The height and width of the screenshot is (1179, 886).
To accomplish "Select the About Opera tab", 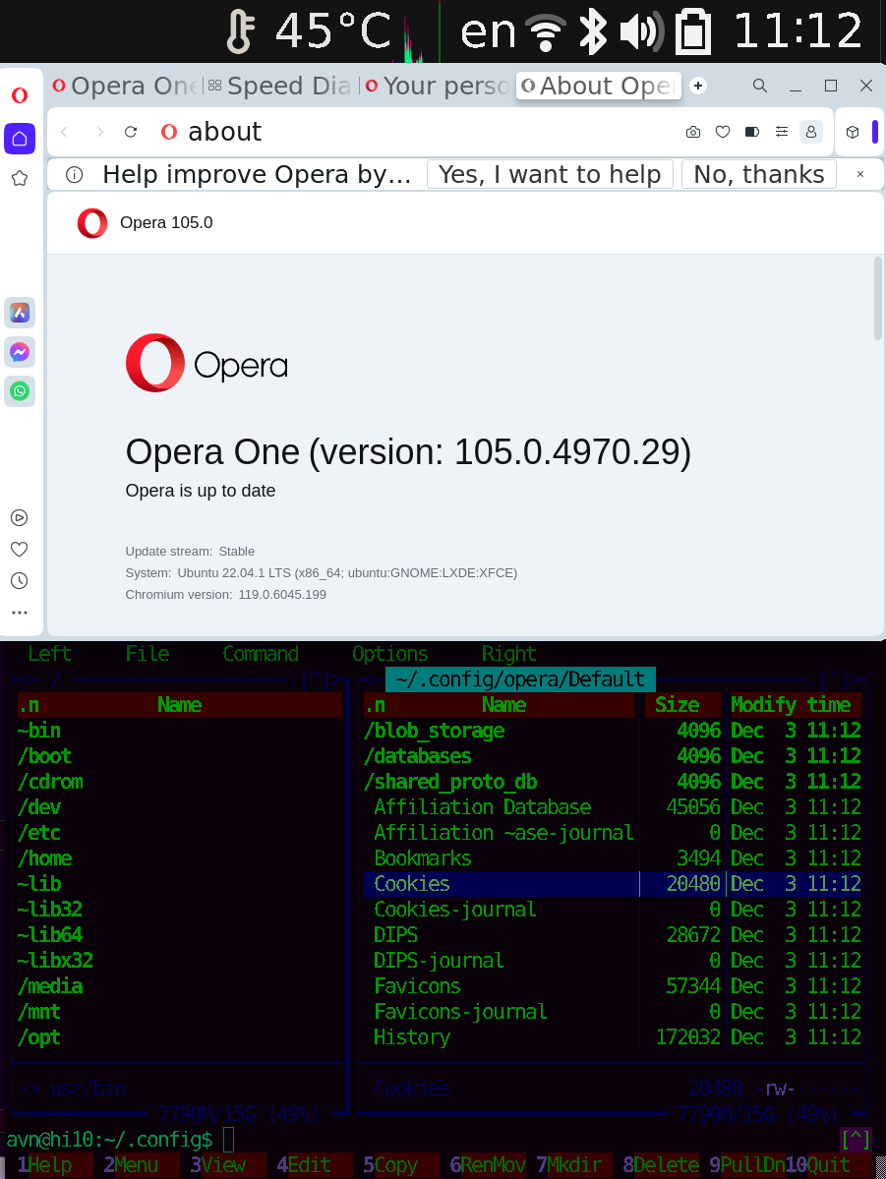I will pyautogui.click(x=599, y=86).
